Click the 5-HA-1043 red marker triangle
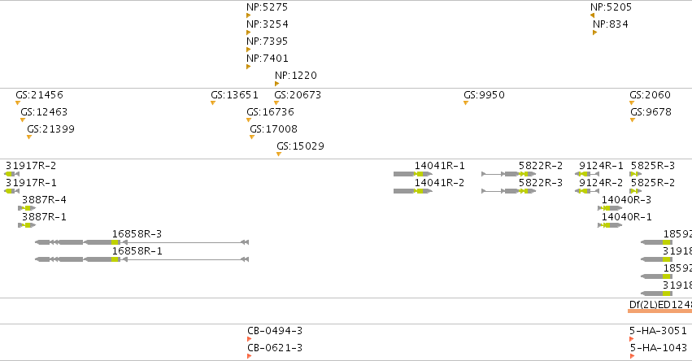The height and width of the screenshot is (361, 692). [x=632, y=356]
